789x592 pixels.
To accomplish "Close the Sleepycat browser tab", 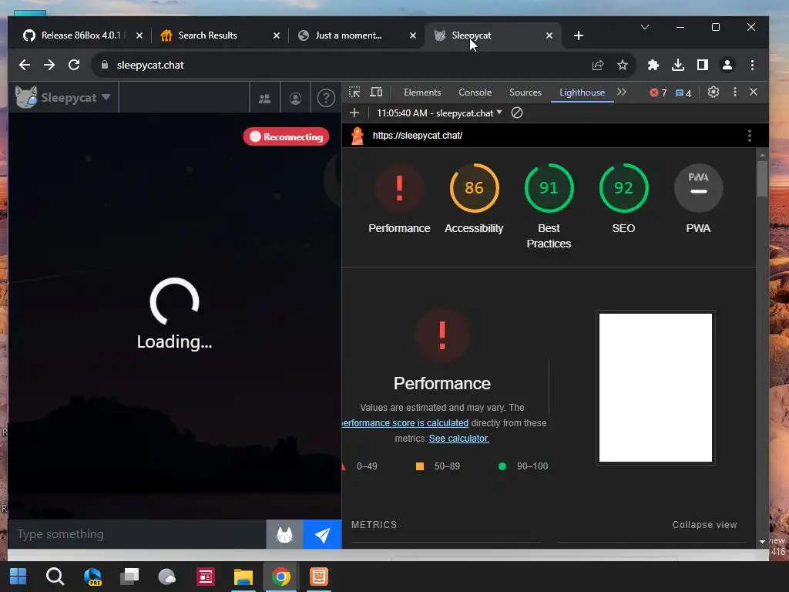I will [x=549, y=35].
